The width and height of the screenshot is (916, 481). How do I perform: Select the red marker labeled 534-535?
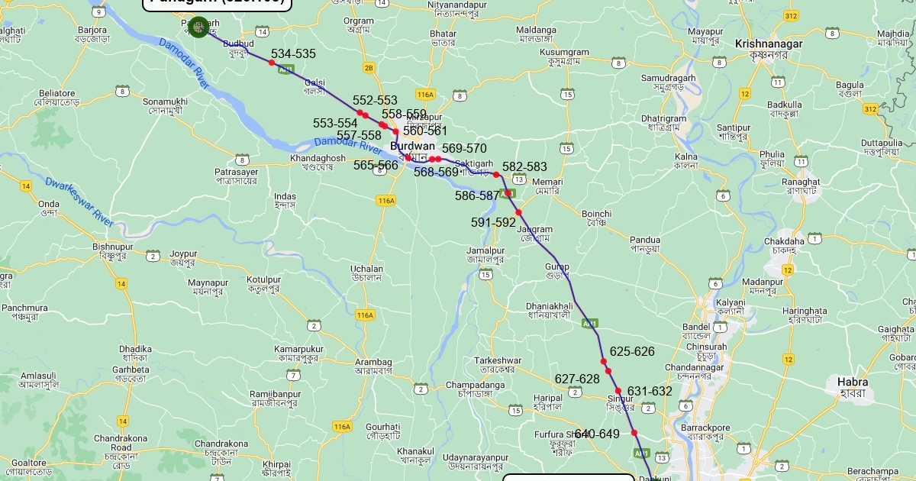(x=271, y=63)
